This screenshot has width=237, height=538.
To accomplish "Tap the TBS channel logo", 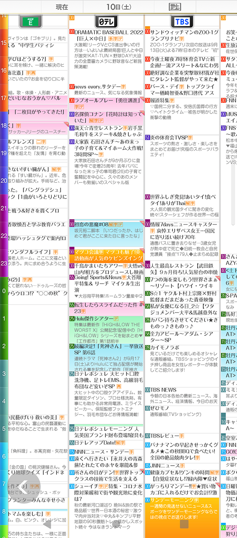I will pyautogui.click(x=182, y=21).
